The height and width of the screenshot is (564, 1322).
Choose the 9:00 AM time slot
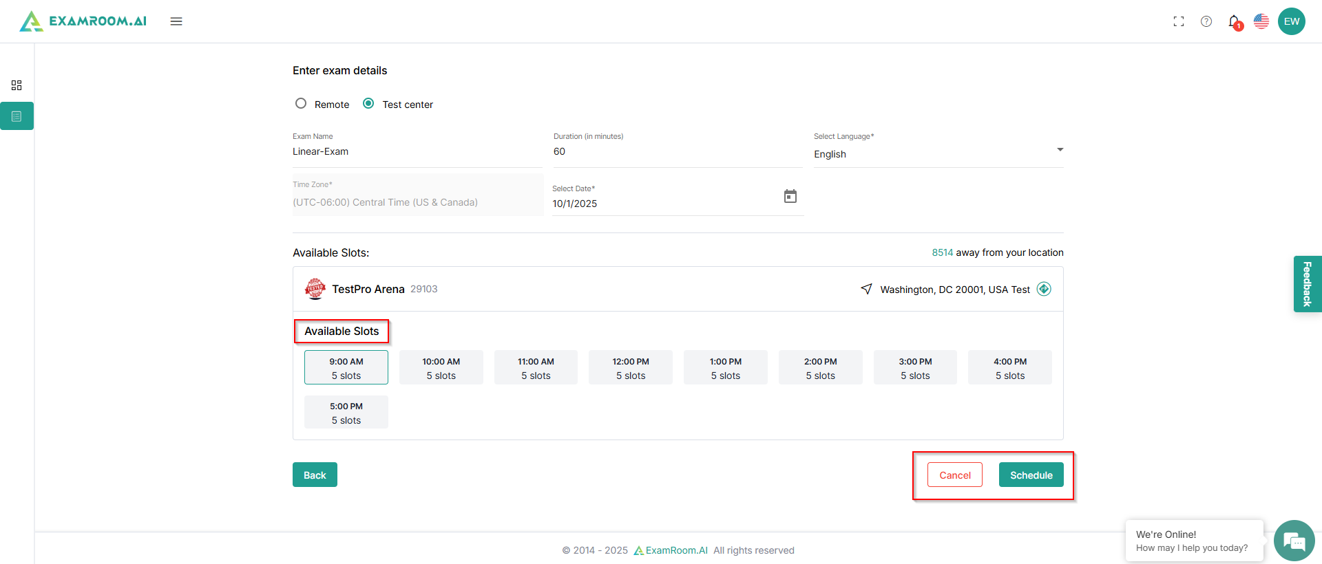click(346, 368)
